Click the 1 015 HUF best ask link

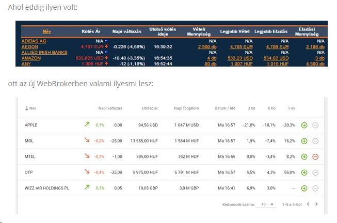278,63
